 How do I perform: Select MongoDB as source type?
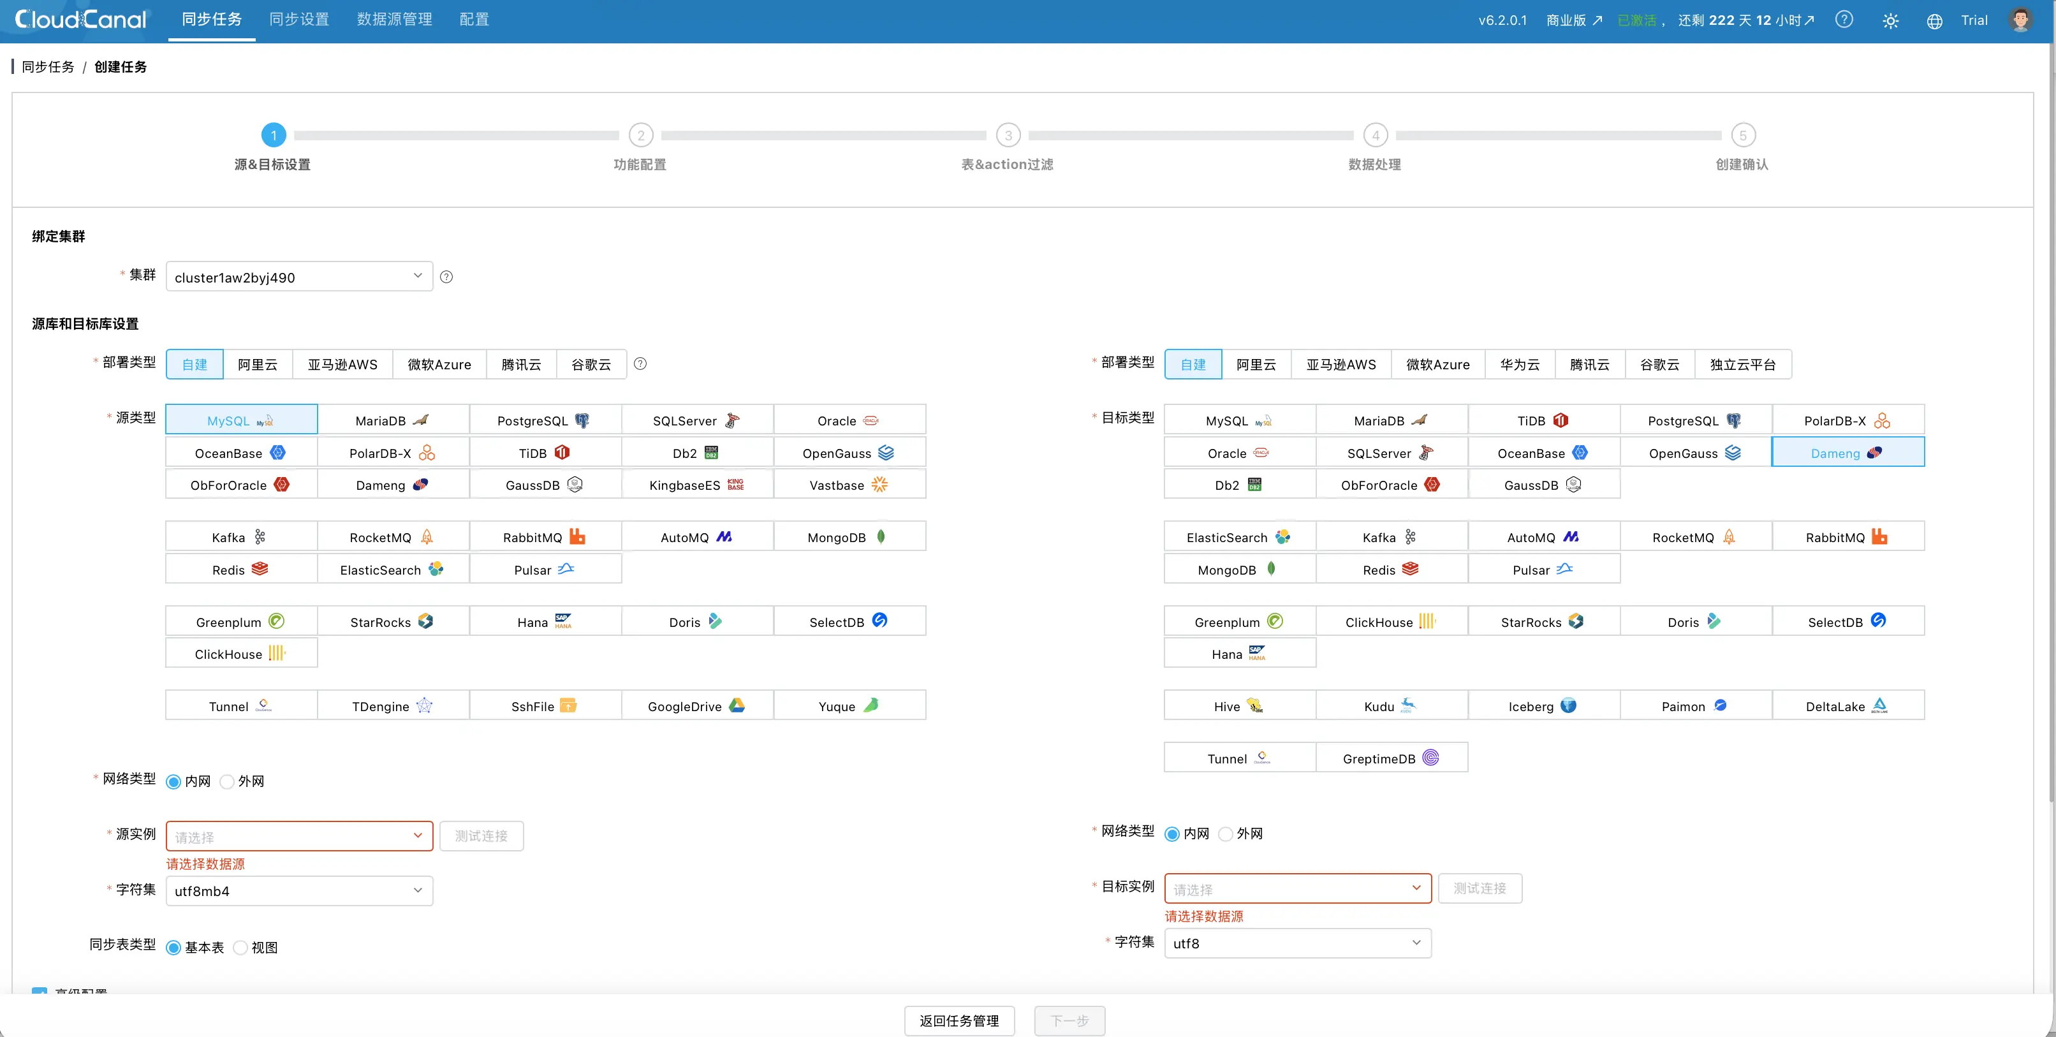[x=849, y=536]
